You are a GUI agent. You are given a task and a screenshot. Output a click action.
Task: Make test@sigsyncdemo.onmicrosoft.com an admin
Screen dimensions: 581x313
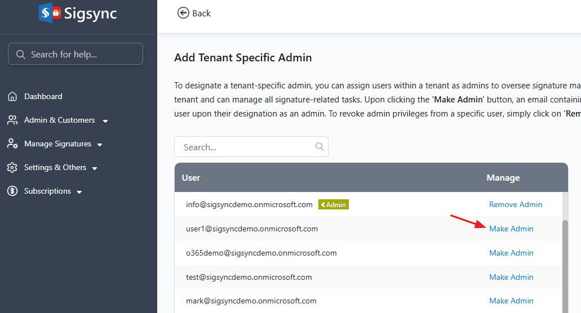pyautogui.click(x=511, y=277)
